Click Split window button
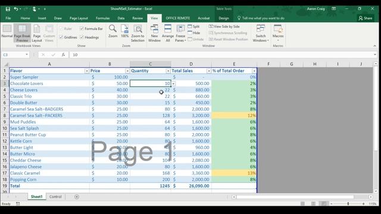The height and width of the screenshot is (214, 381). pos(193,26)
